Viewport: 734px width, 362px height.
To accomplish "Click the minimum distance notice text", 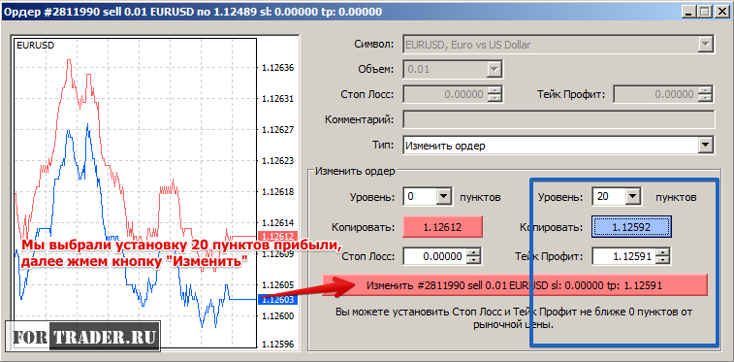I will pyautogui.click(x=514, y=318).
